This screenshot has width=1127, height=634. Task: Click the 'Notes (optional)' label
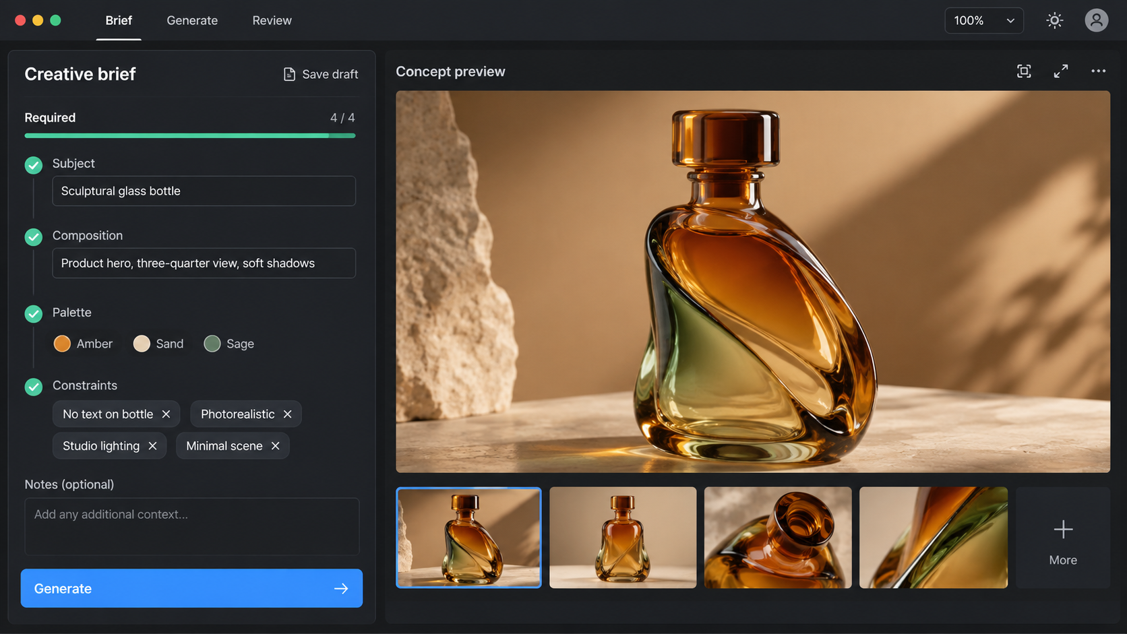point(69,484)
